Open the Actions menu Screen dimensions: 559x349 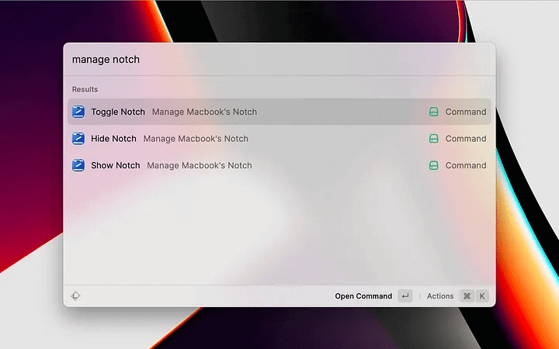tap(440, 296)
